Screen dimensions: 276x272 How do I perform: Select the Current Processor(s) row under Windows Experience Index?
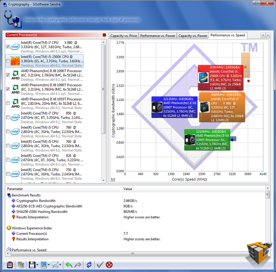tap(136, 234)
